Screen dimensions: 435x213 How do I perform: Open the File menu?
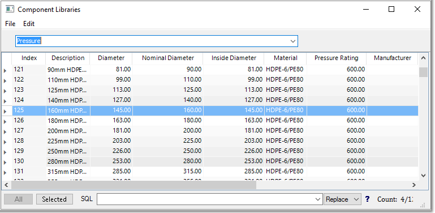10,24
